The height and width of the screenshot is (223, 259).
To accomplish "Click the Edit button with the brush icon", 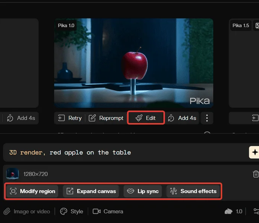I will click(x=146, y=118).
